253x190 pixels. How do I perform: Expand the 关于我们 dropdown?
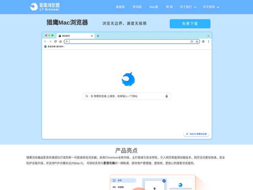[x=188, y=7]
